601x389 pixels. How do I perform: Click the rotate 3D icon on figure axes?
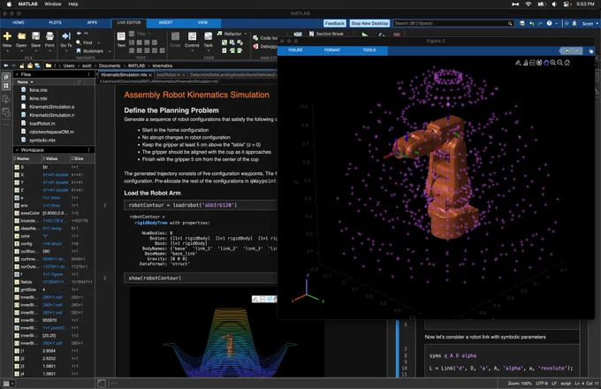[539, 63]
